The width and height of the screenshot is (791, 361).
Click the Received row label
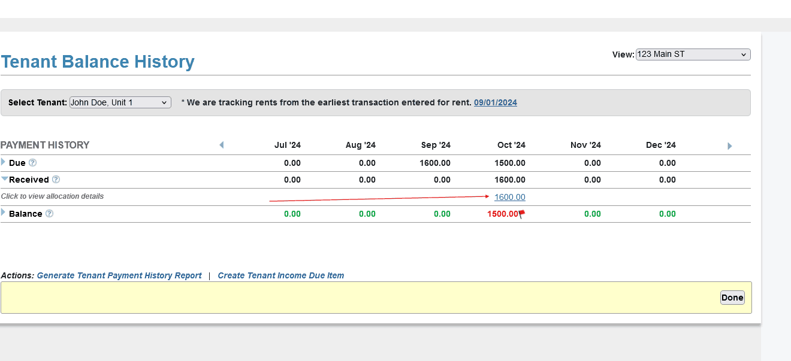tap(29, 180)
